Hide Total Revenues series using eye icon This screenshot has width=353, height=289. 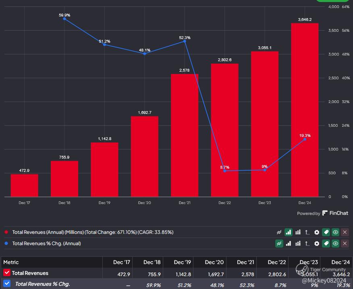pos(335,232)
